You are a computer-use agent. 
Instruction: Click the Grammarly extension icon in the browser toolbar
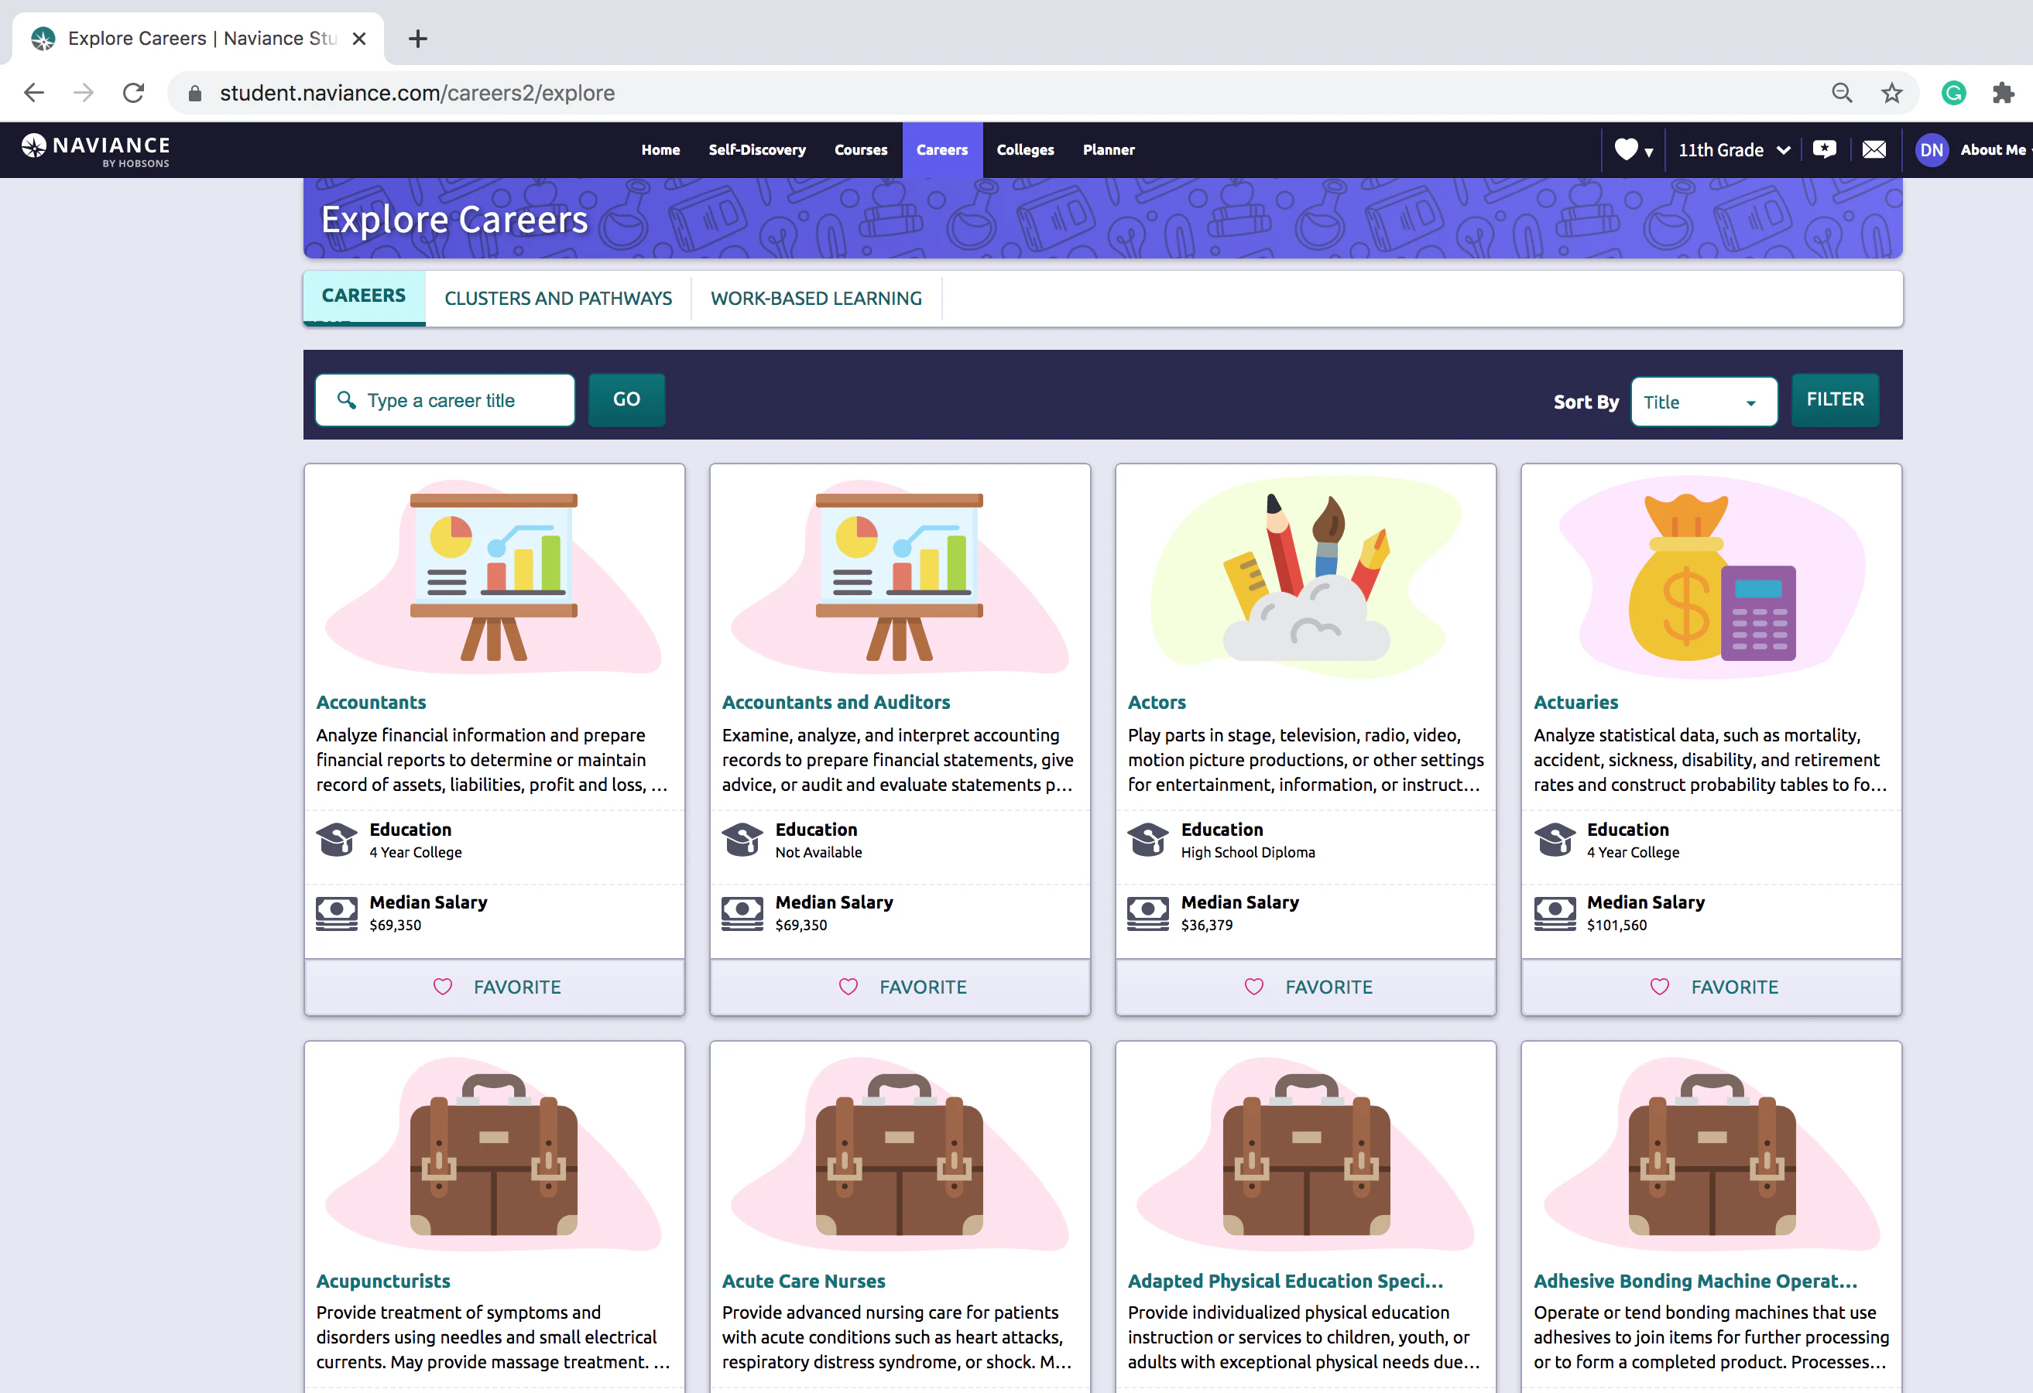tap(1953, 92)
